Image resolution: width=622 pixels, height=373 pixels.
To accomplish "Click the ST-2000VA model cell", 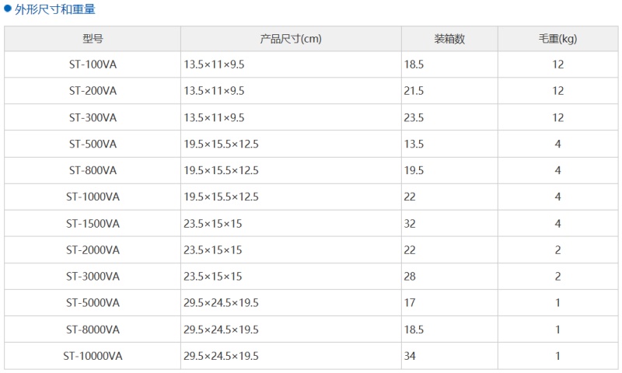I will 93,250.
